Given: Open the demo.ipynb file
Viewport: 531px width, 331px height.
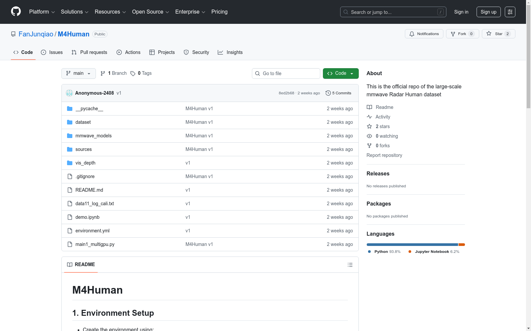Looking at the screenshot, I should tap(88, 217).
